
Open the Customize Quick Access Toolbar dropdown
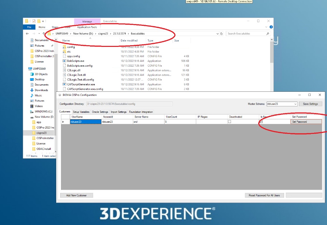(43, 21)
